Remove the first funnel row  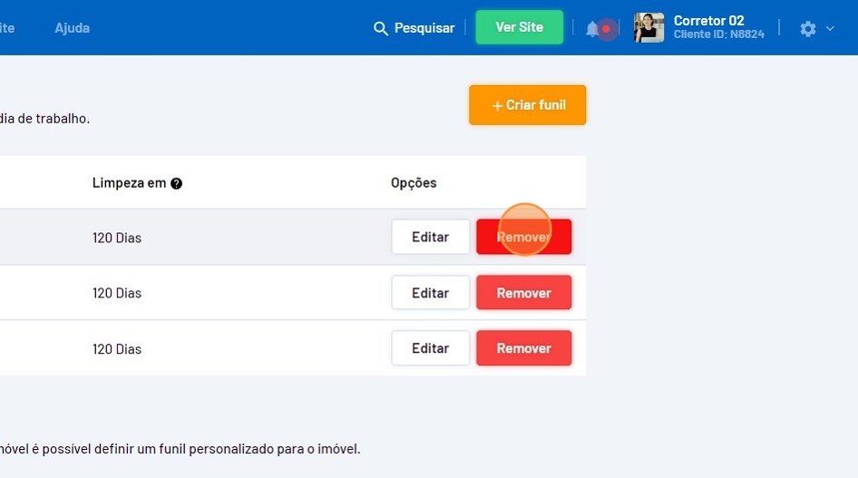(523, 237)
